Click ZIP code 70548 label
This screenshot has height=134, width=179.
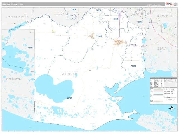pos(99,36)
